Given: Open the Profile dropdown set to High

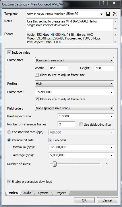Looking at the screenshot, I should [x=74, y=84].
